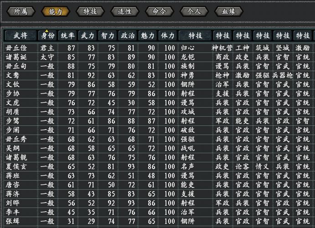Sort by the 武力 column header
The width and height of the screenshot is (315, 228).
coord(88,36)
